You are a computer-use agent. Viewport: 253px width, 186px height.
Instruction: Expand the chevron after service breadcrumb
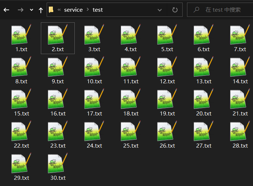point(87,10)
